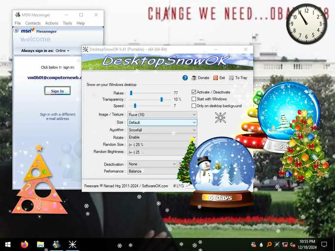335x251 pixels.
Task: Click the To-Tray monitor icon
Action: [x=231, y=78]
